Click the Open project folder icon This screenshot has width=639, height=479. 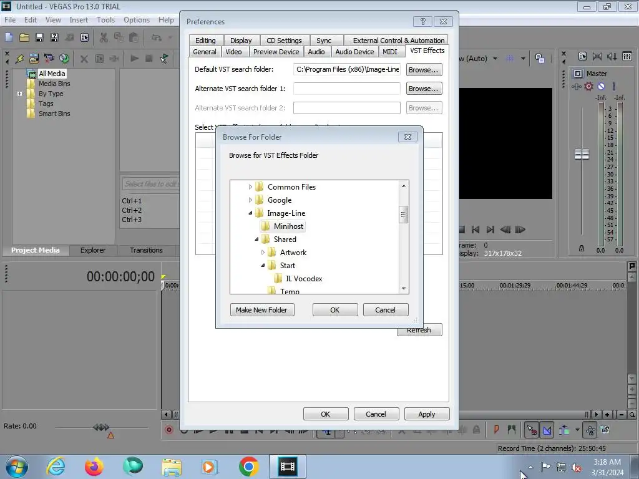click(x=24, y=37)
